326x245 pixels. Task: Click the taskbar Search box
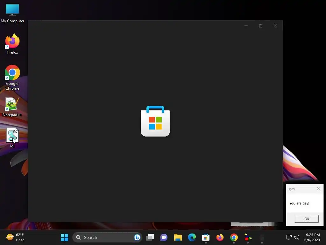tap(107, 237)
